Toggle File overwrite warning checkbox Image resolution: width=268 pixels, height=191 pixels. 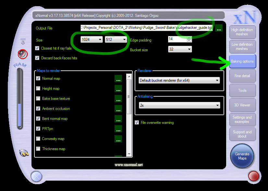click(137, 123)
